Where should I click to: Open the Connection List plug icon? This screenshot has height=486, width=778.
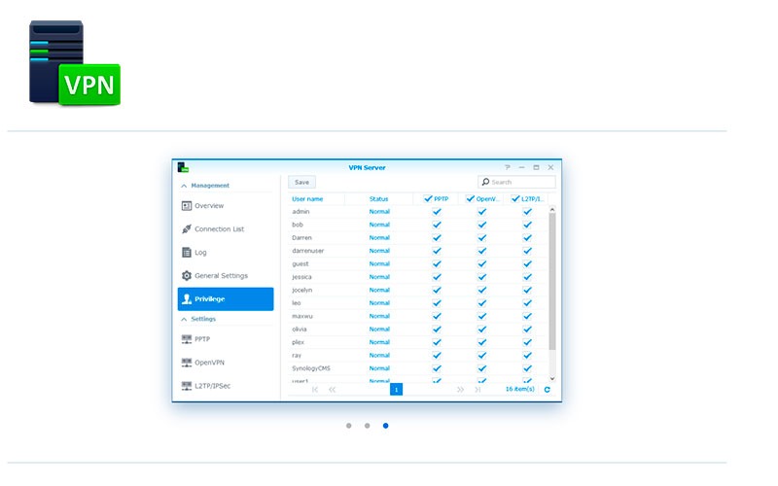click(x=187, y=229)
